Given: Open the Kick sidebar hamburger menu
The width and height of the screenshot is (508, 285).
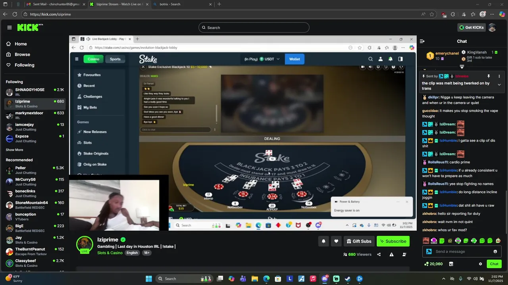Looking at the screenshot, I should point(9,27).
